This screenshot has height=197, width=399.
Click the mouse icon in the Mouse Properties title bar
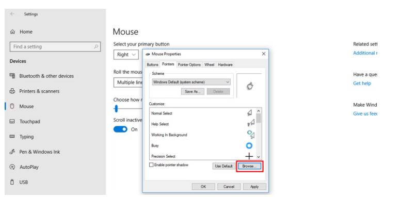tap(148, 54)
